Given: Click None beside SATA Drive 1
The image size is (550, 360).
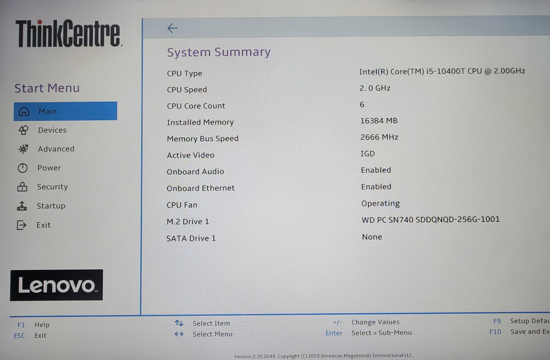Looking at the screenshot, I should pyautogui.click(x=372, y=237).
